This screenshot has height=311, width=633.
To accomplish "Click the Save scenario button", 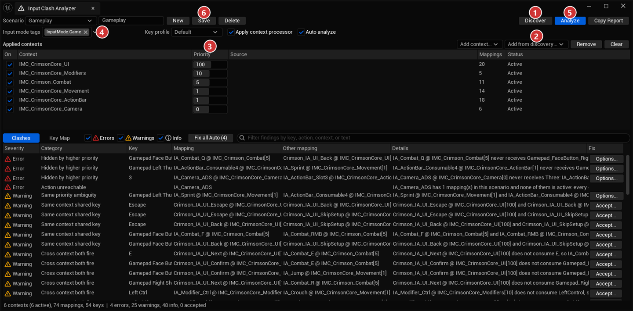I will pyautogui.click(x=204, y=21).
